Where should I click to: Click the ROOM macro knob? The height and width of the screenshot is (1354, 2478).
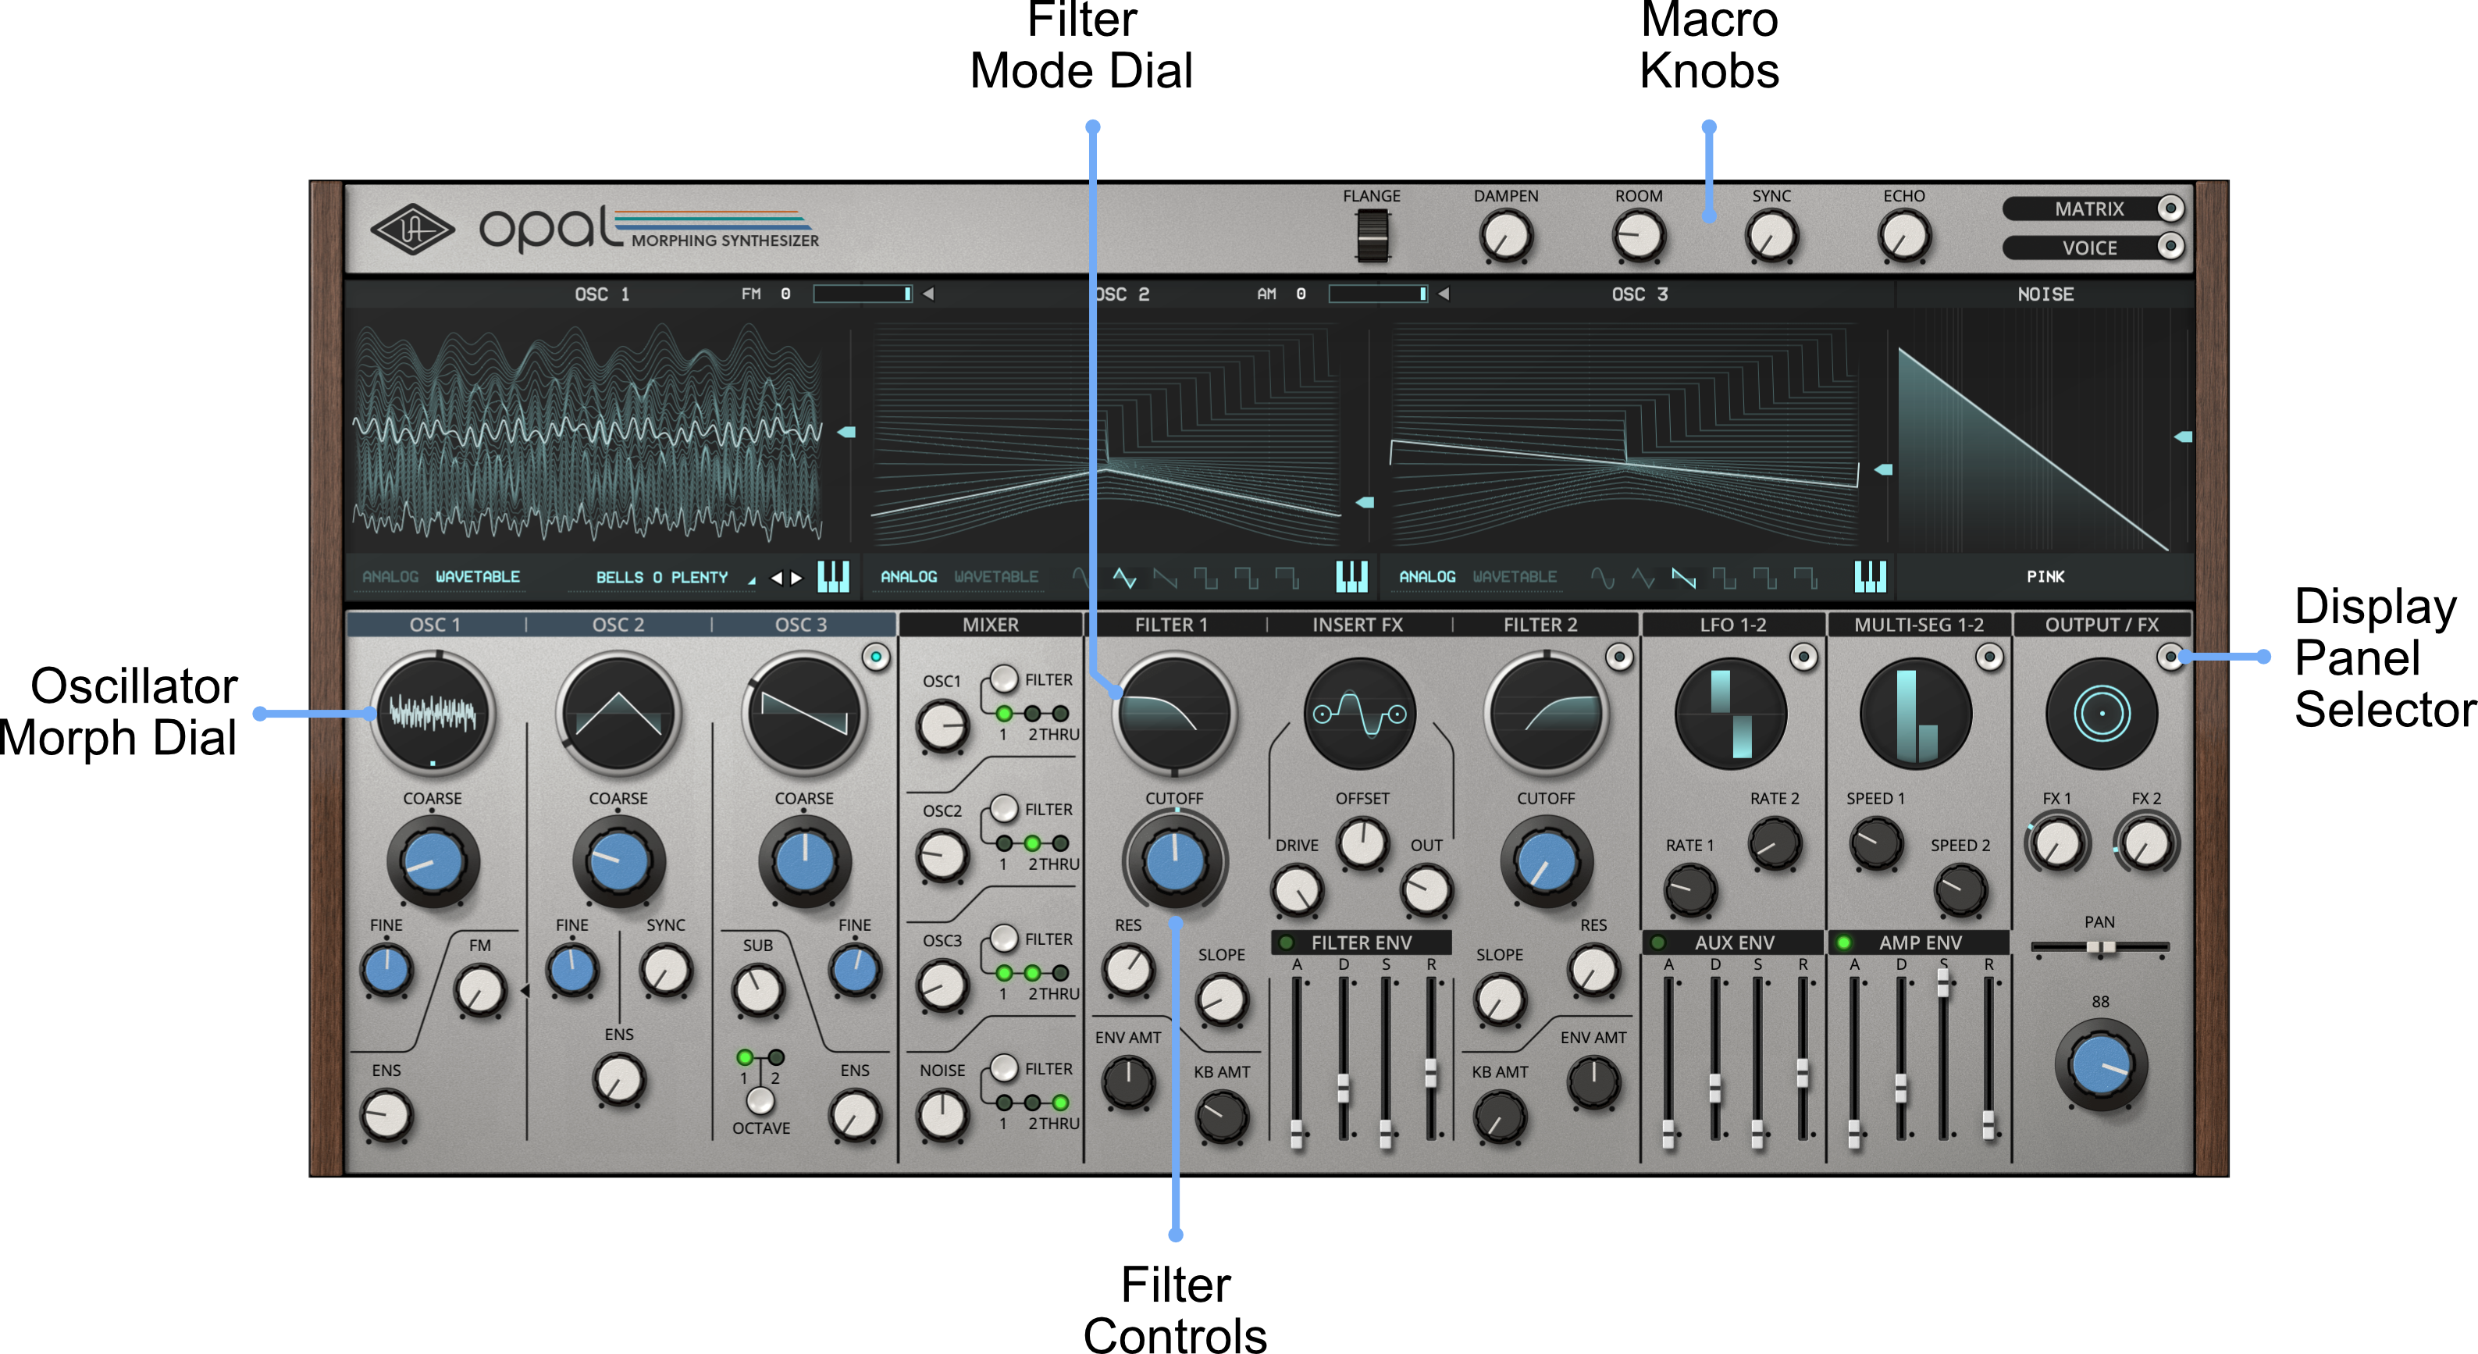tap(1640, 237)
